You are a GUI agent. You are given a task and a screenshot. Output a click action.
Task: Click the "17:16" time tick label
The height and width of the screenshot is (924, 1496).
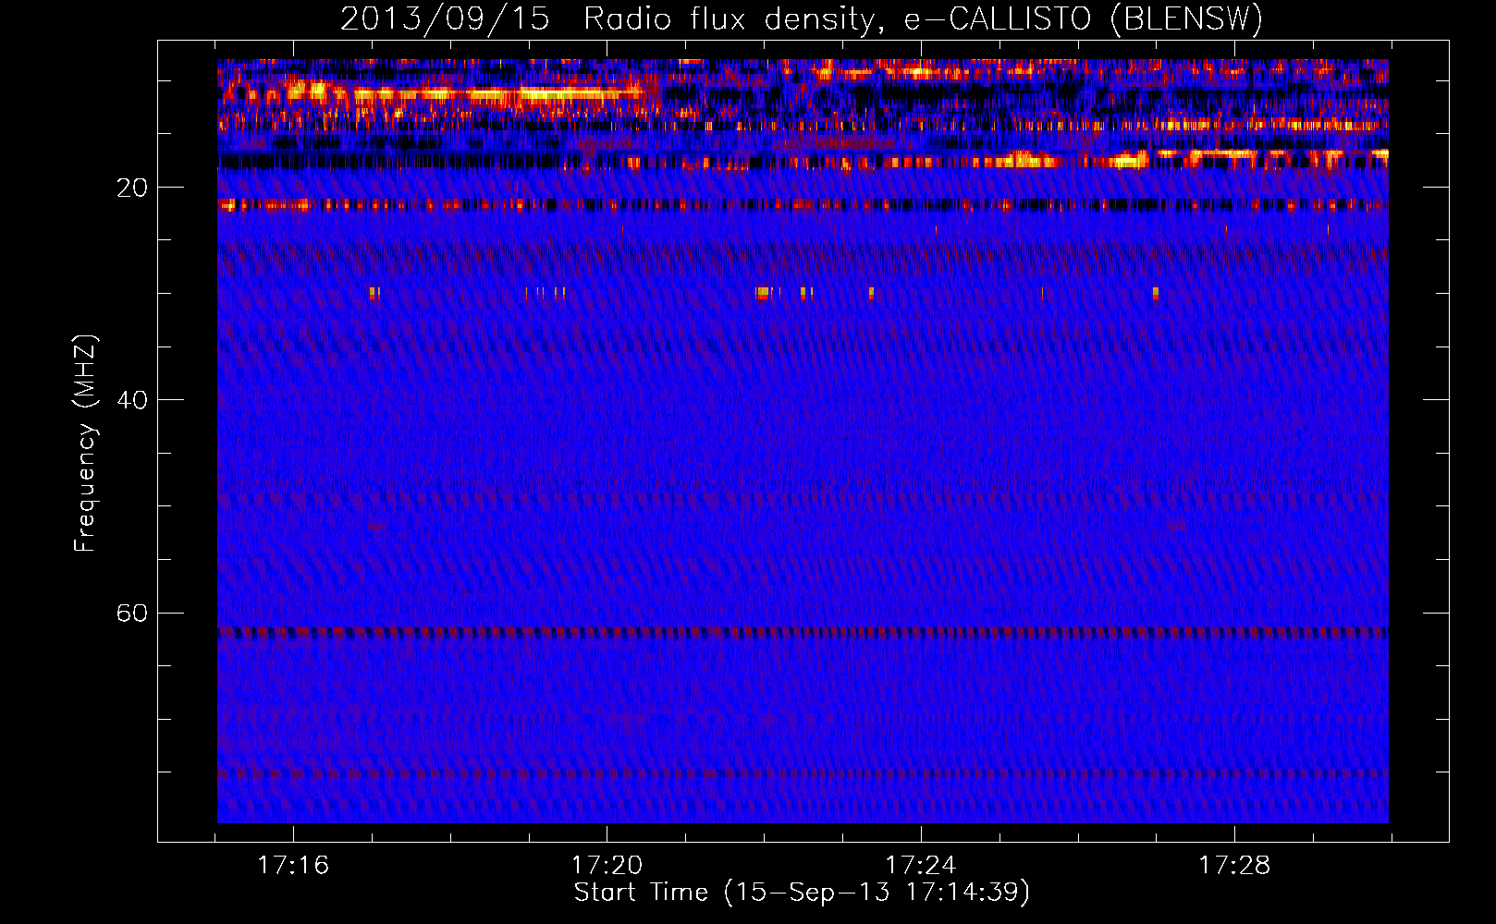(293, 866)
